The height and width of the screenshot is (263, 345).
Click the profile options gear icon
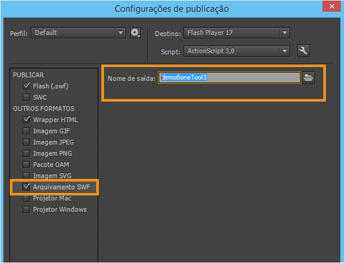click(136, 32)
